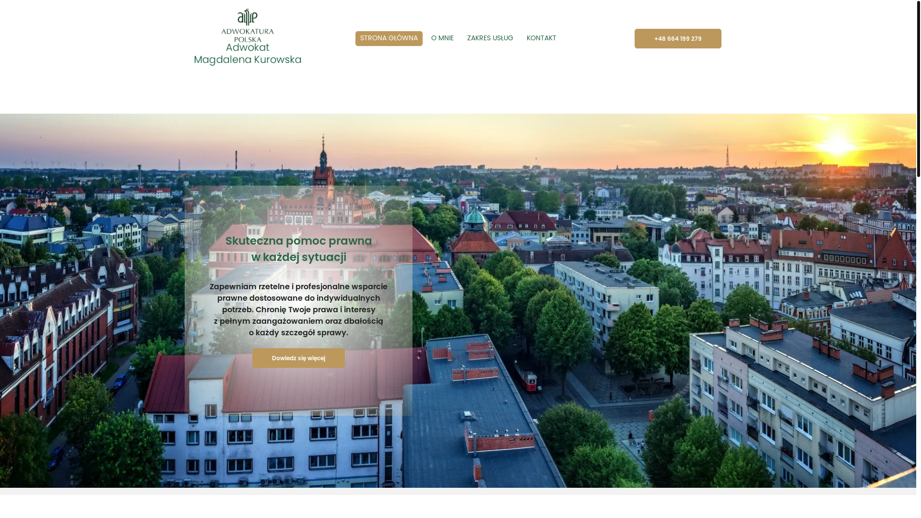This screenshot has width=921, height=518.
Task: Click the paragraph starting with Zapewniam rzetelne
Action: coord(298,309)
